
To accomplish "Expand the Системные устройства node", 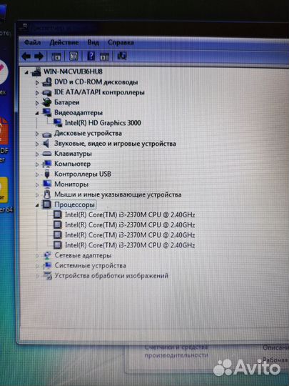I will coord(38,266).
